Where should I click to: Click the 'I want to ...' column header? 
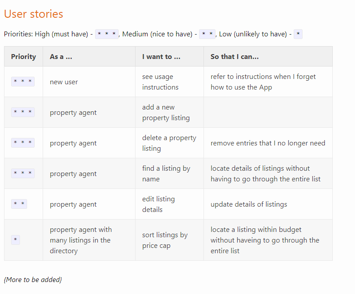click(x=161, y=57)
